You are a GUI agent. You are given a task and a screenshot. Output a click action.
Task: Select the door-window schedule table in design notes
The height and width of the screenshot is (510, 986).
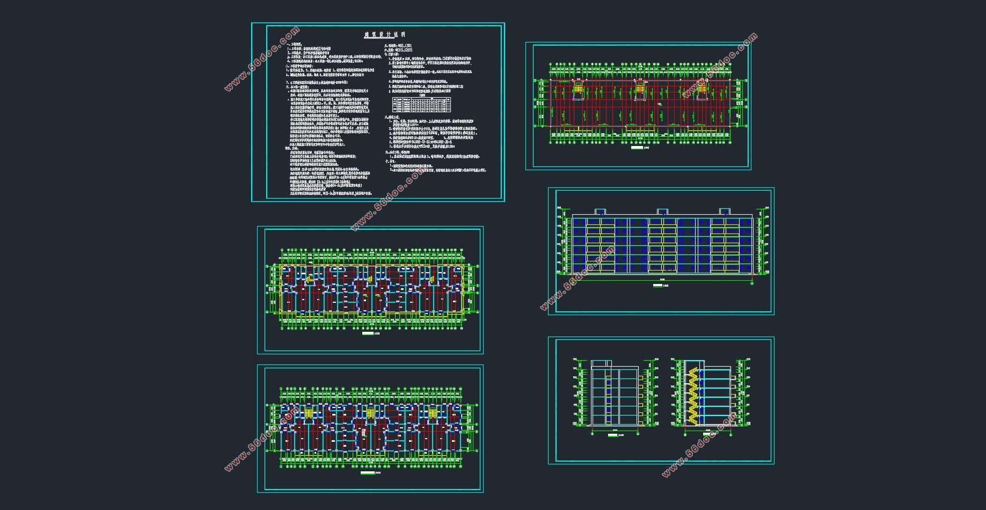[421, 104]
